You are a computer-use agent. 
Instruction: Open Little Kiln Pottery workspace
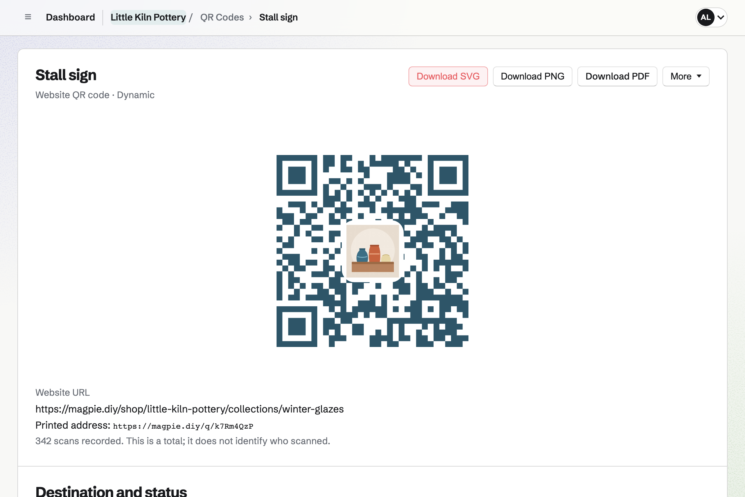[x=148, y=17]
